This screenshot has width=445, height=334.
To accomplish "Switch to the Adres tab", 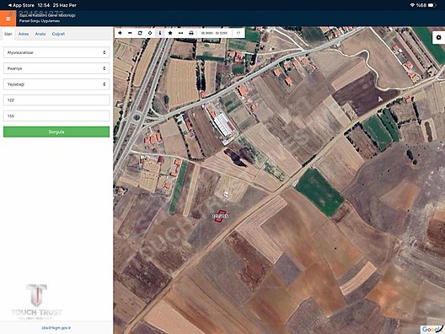I will 24,34.
